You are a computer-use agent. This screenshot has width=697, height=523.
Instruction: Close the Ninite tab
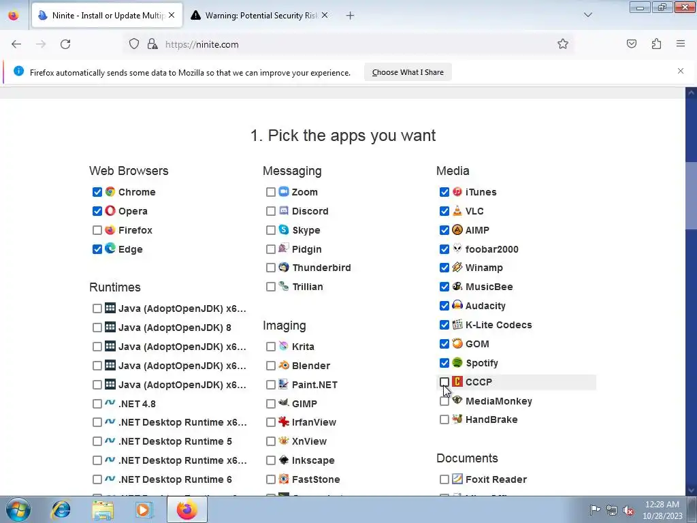coord(172,15)
